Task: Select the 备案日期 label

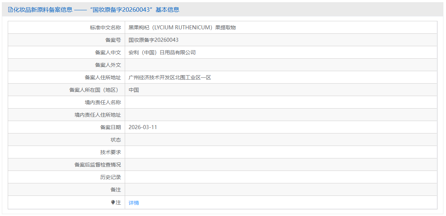Action: (x=110, y=127)
